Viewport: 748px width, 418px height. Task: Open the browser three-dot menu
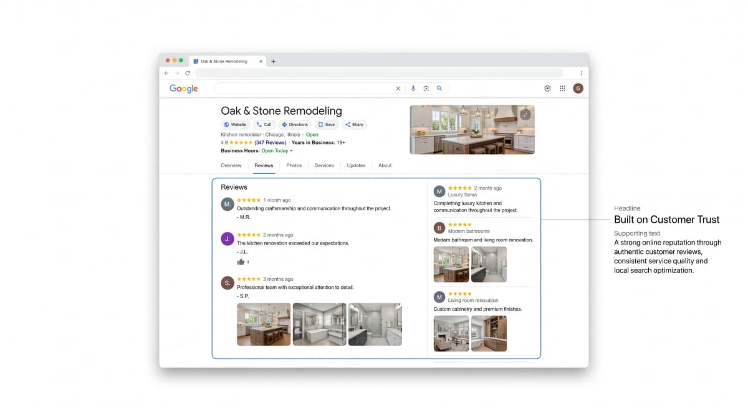pos(581,73)
